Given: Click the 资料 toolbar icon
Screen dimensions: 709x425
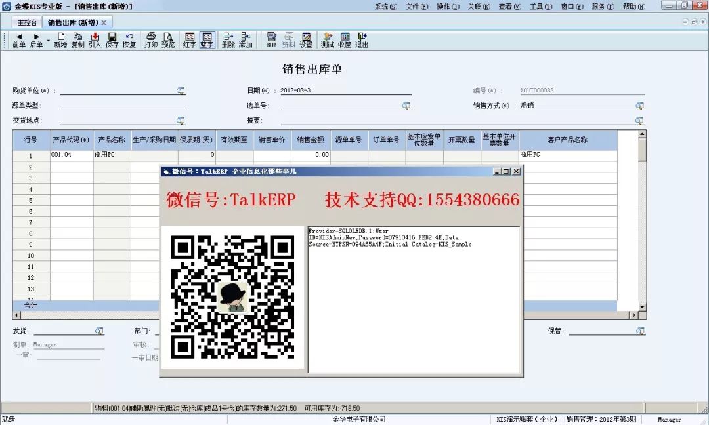Looking at the screenshot, I should coord(288,40).
